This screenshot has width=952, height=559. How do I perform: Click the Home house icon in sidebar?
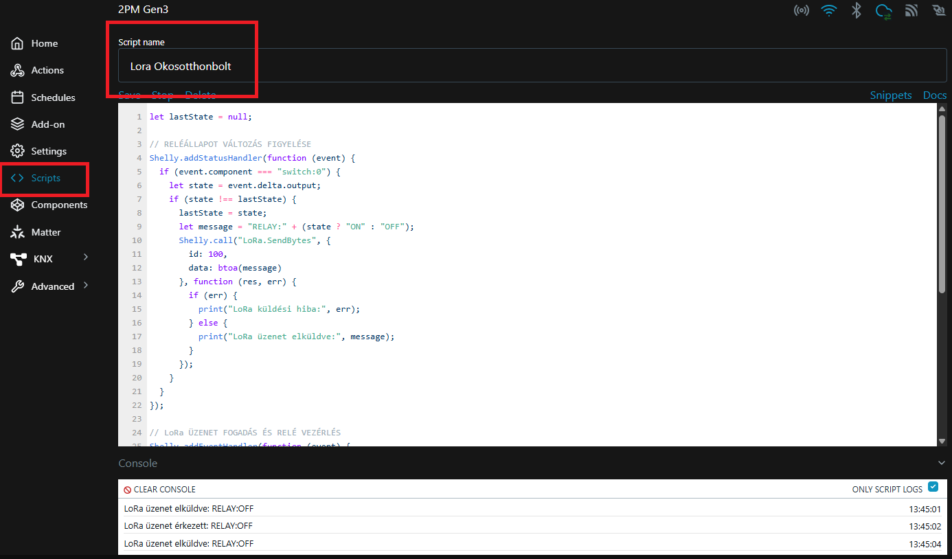click(x=18, y=43)
